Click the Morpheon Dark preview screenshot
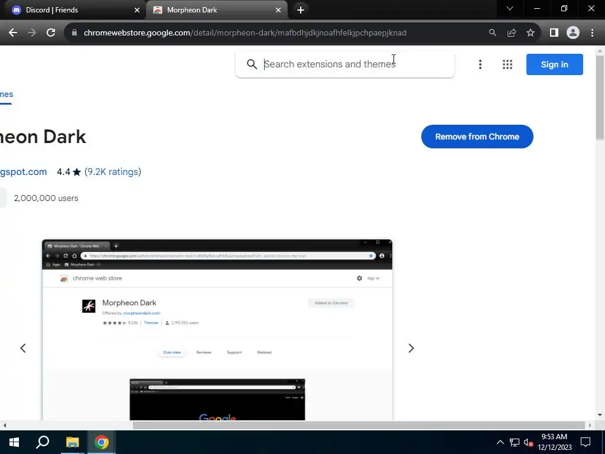Screen dimensions: 605x454 point(217,330)
